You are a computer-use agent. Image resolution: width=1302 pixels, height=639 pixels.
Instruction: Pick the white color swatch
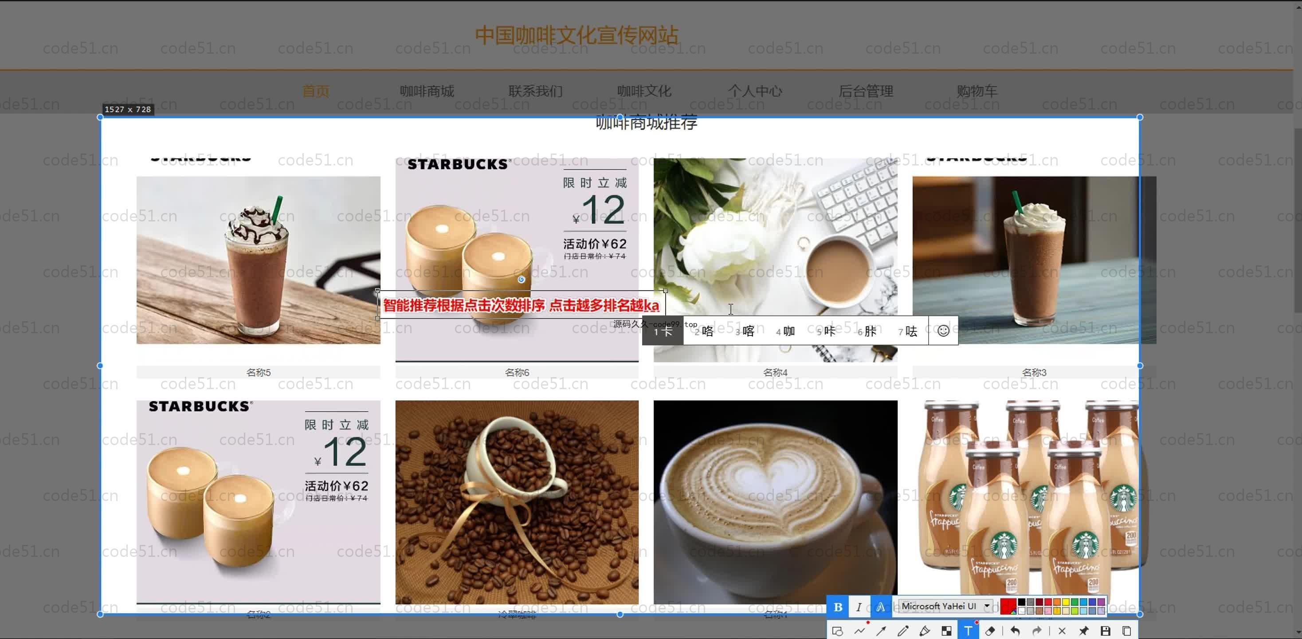pos(1022,611)
